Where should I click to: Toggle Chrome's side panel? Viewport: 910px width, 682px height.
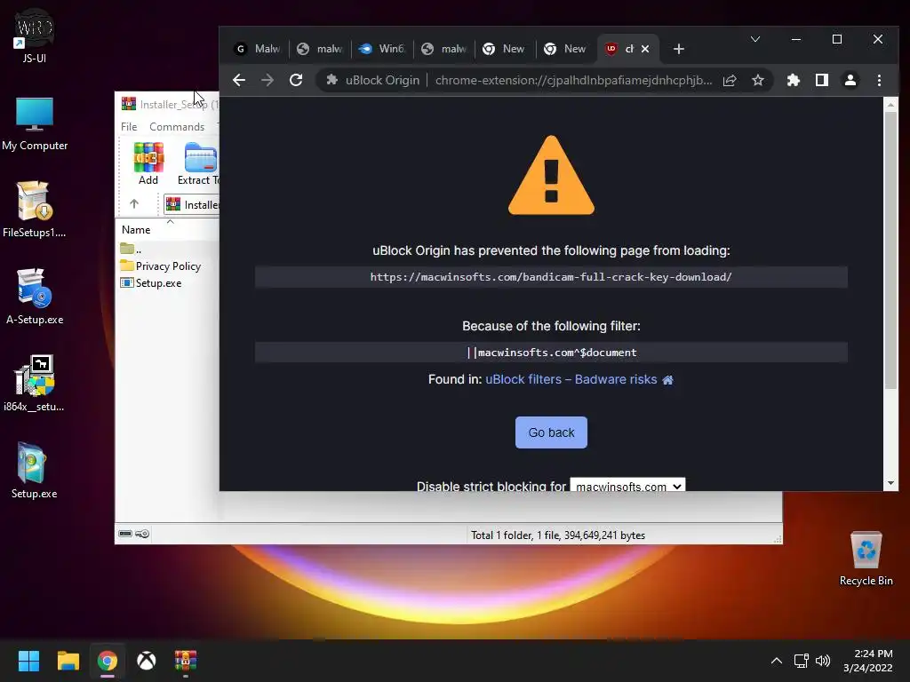coord(822,80)
